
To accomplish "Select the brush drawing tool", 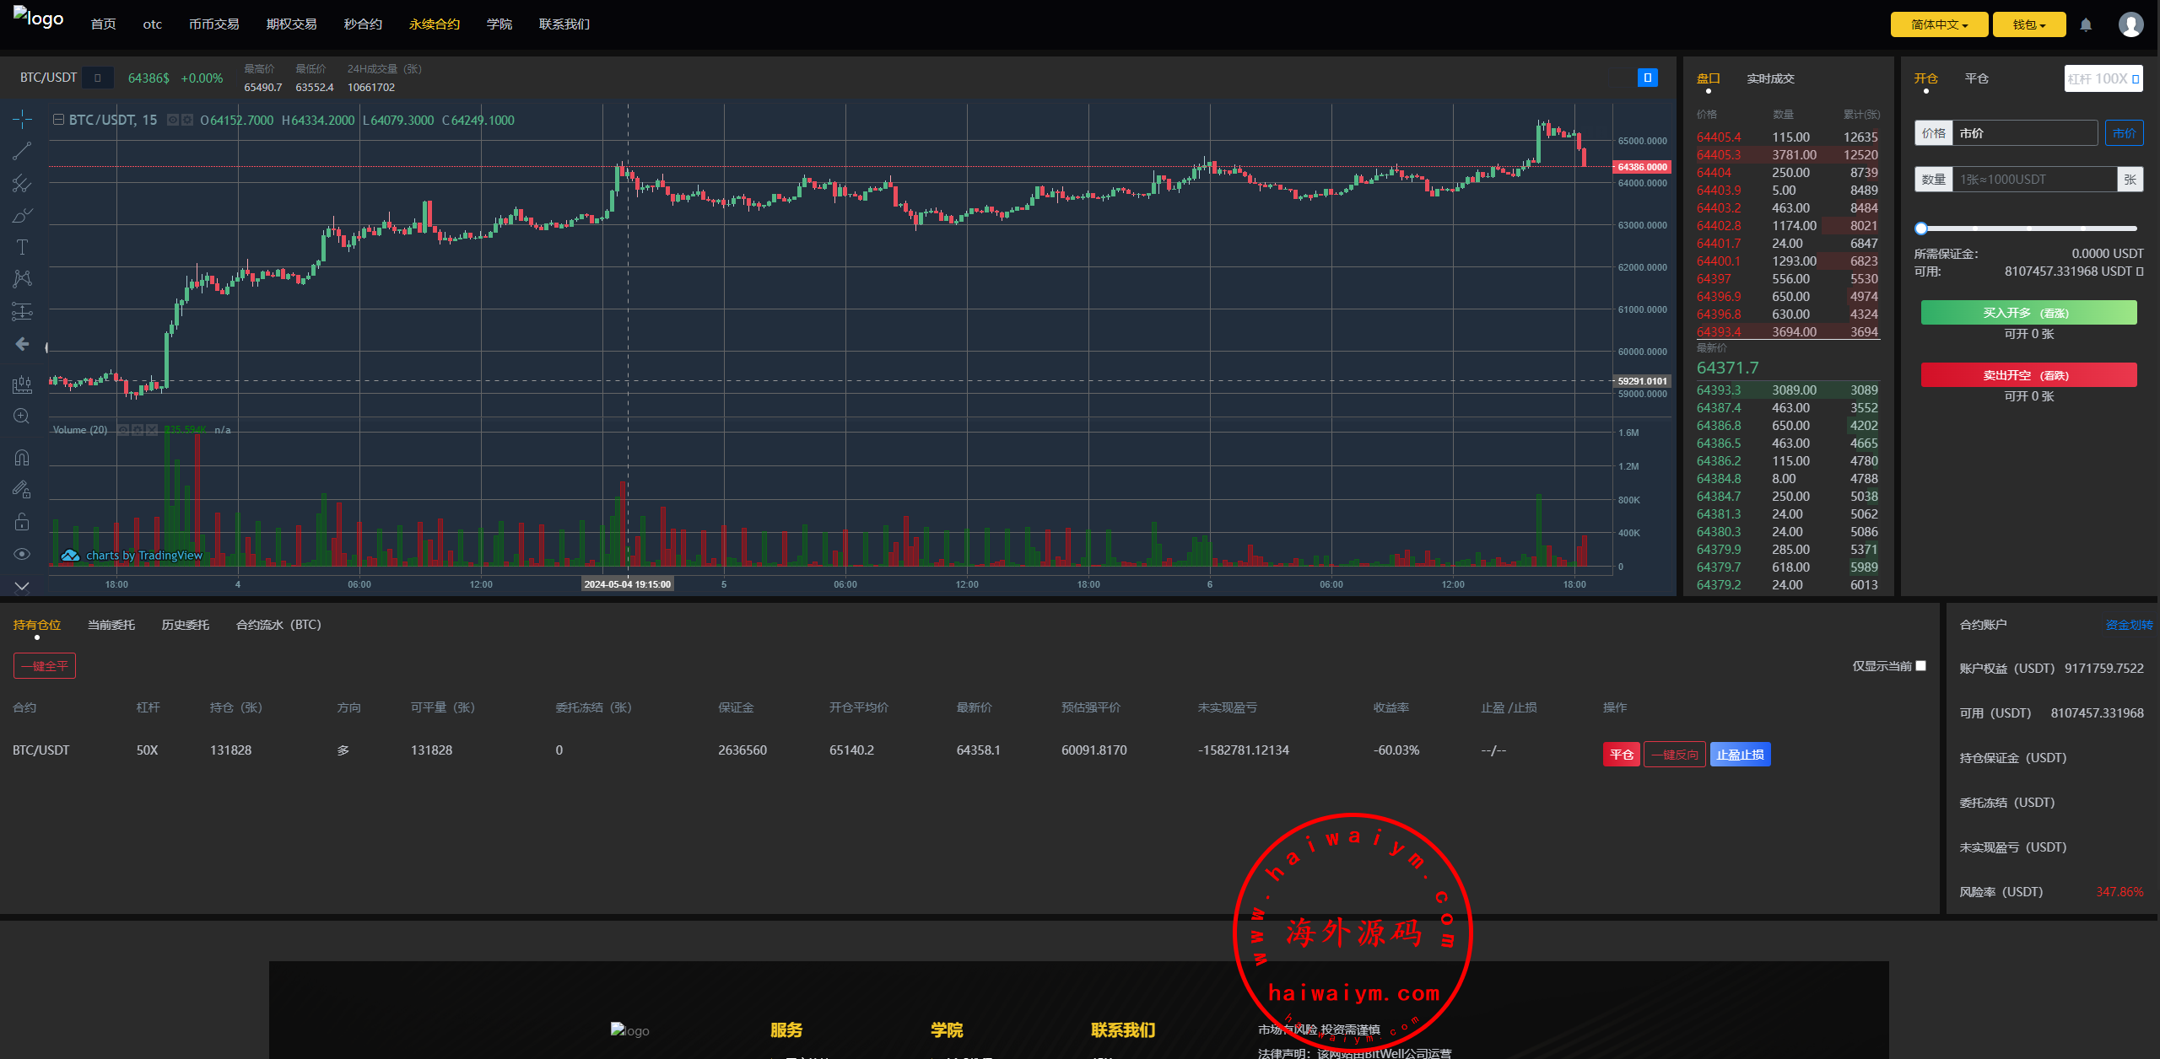I will pos(22,216).
